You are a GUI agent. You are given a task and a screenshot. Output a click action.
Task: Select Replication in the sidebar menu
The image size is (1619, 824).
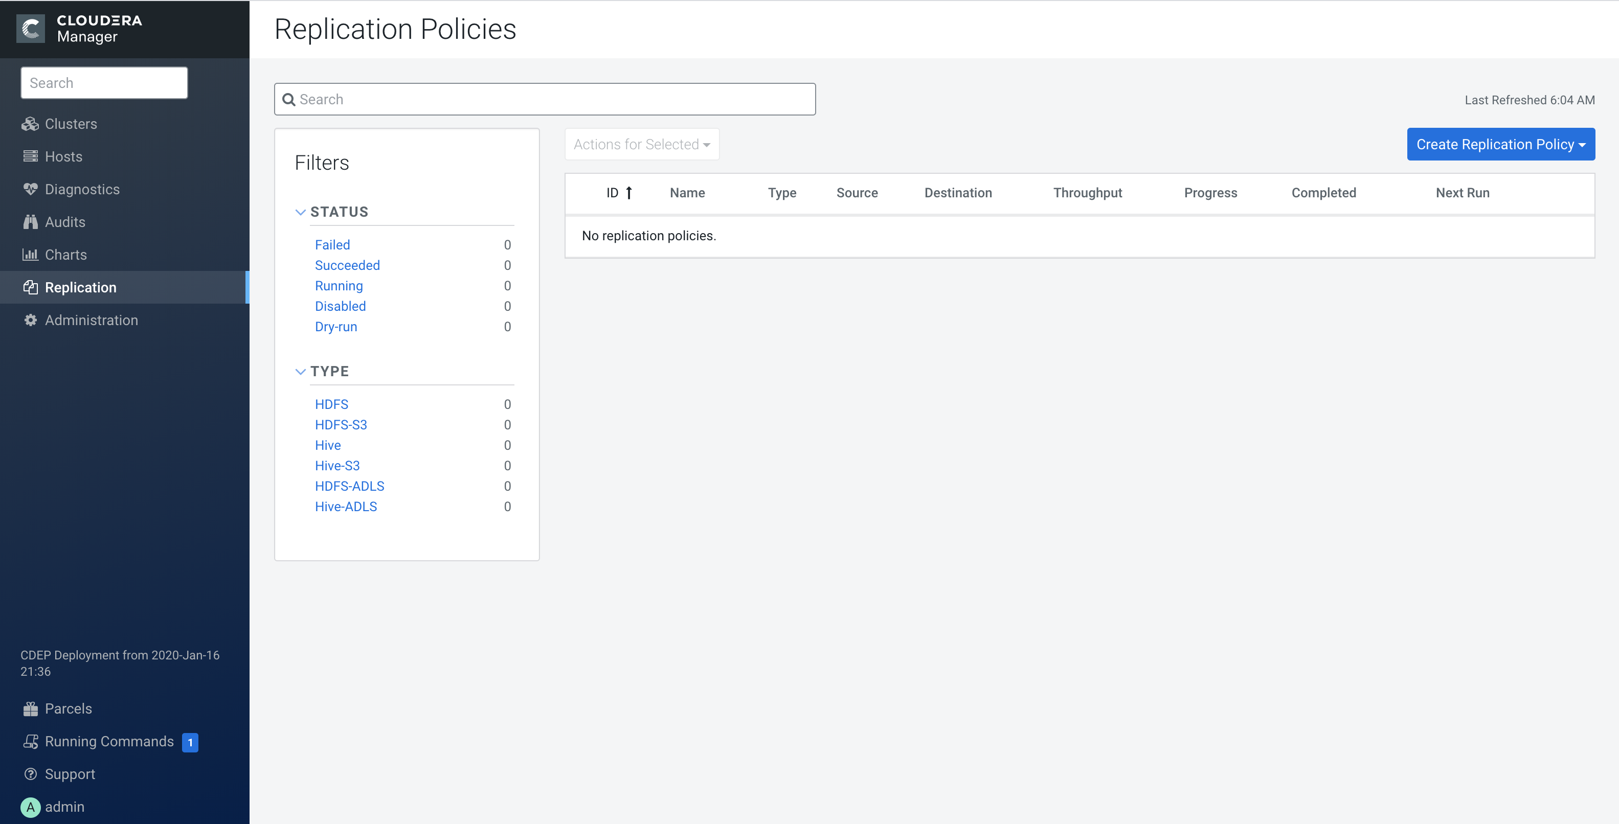pyautogui.click(x=80, y=288)
